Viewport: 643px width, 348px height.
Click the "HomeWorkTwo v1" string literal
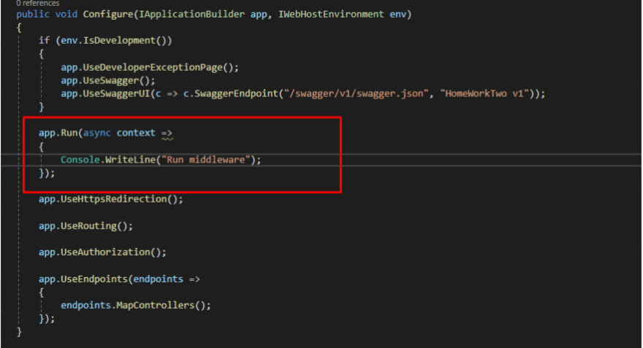click(484, 94)
